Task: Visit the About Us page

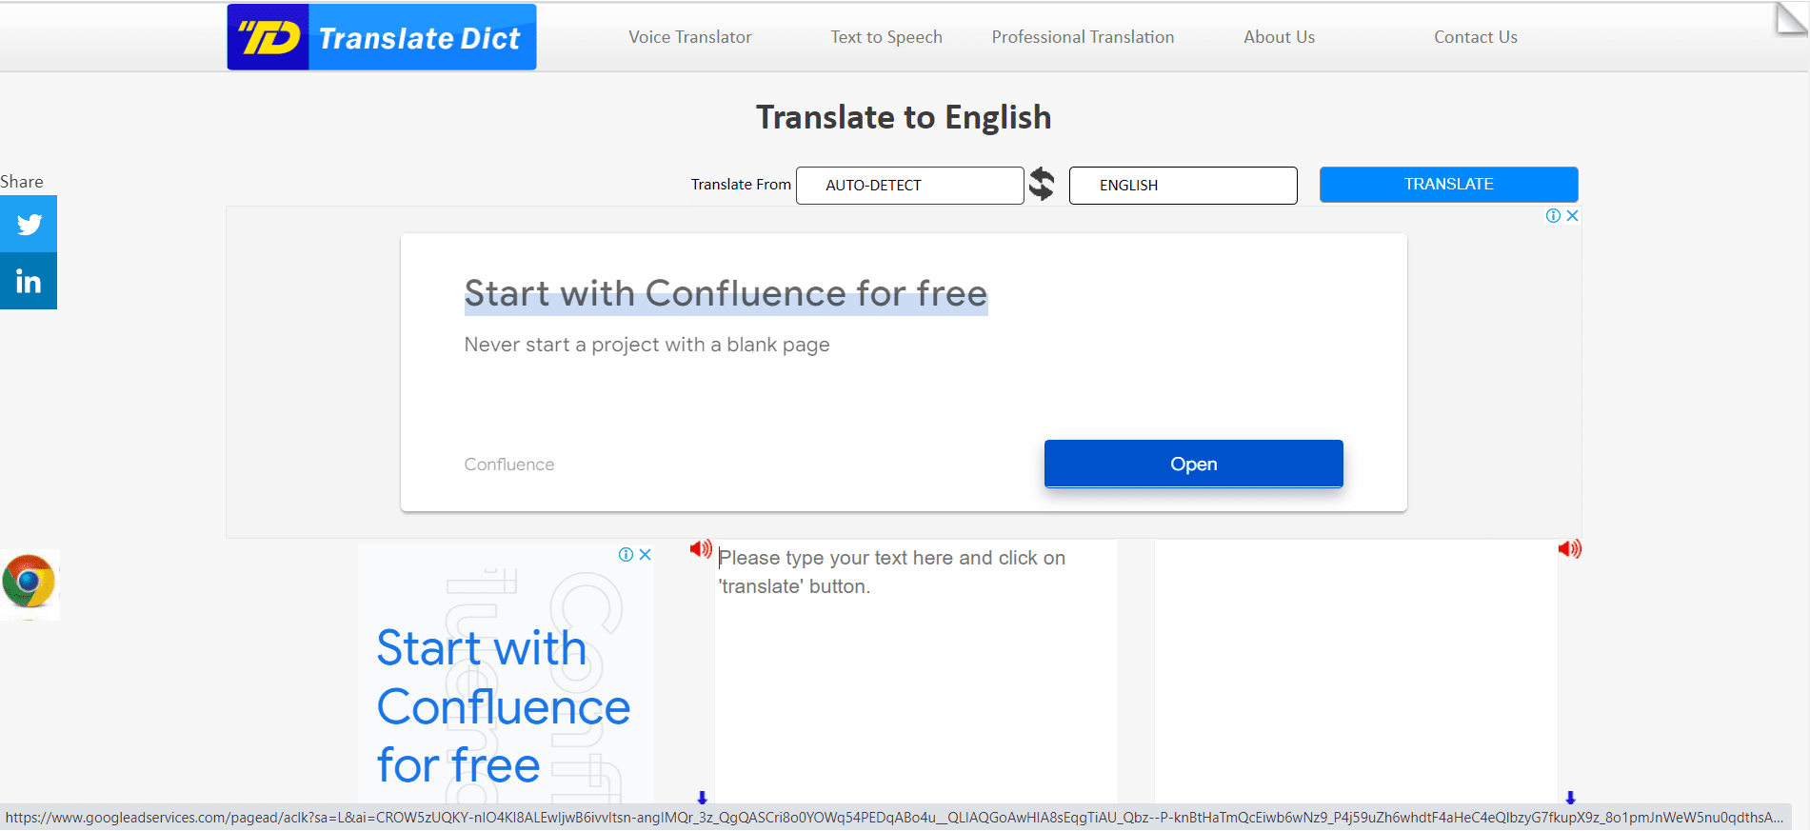Action: (1279, 37)
